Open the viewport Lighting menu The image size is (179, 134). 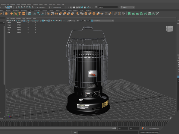point(18,19)
